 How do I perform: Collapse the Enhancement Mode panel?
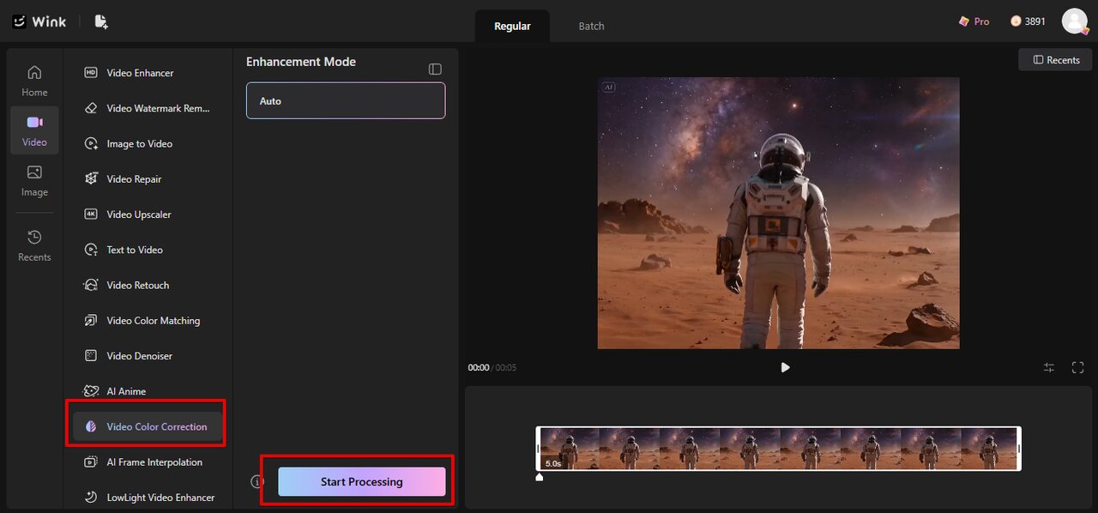(x=435, y=69)
